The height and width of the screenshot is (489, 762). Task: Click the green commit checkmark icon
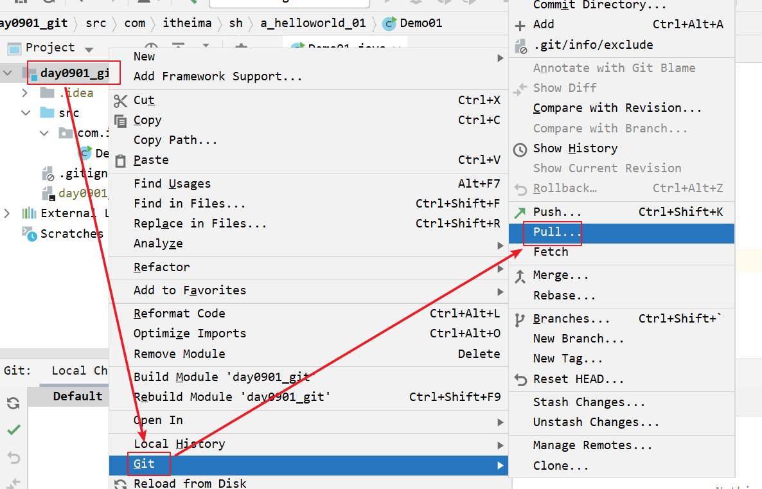tap(13, 430)
